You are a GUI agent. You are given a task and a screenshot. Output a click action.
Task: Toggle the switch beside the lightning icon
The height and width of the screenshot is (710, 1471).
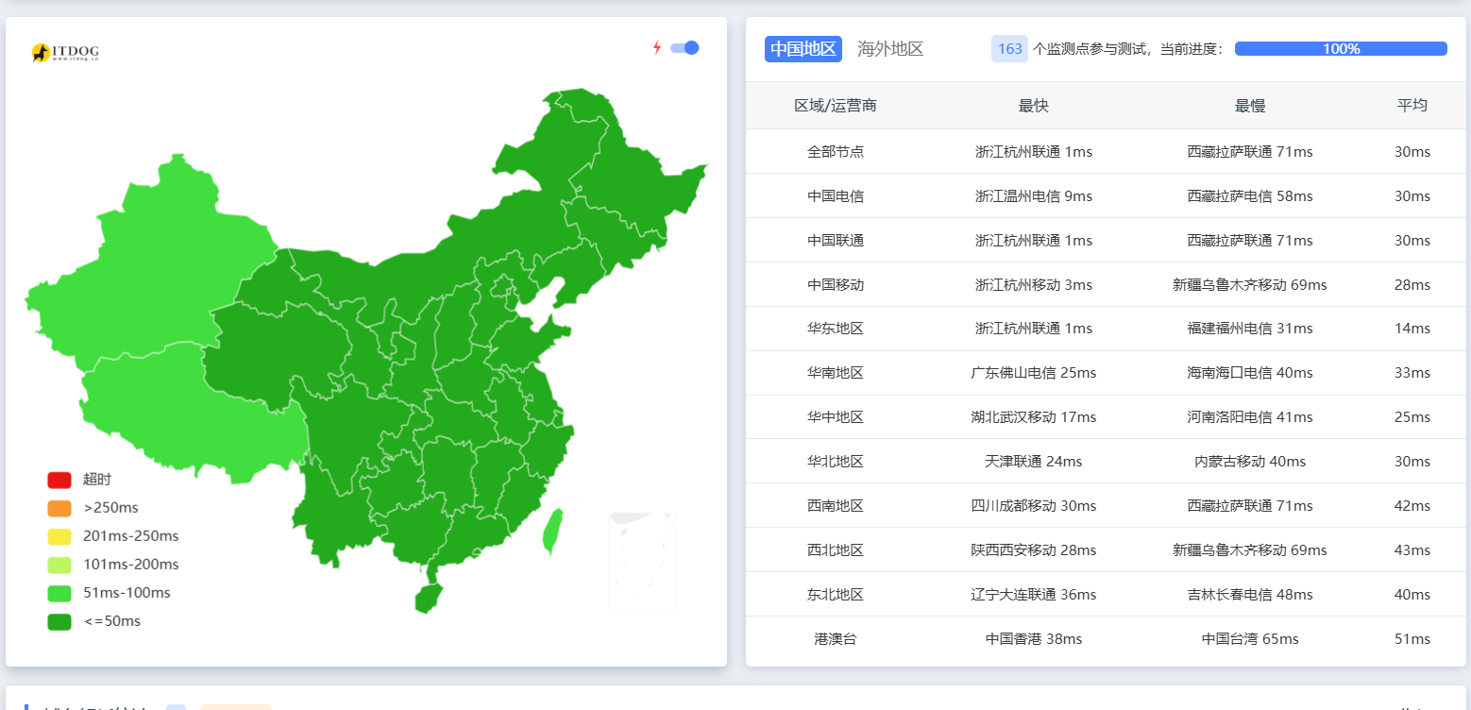tap(685, 47)
